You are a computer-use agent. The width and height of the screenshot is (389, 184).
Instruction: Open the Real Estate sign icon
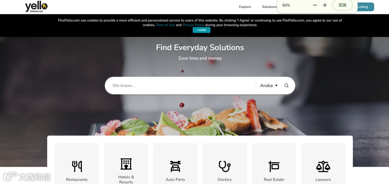[x=274, y=166]
